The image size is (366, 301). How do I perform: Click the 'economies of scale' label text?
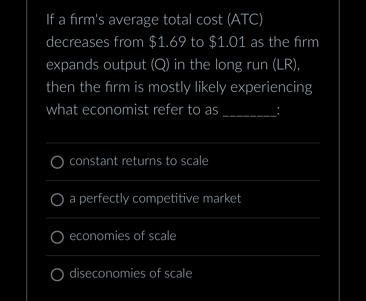coord(123,236)
